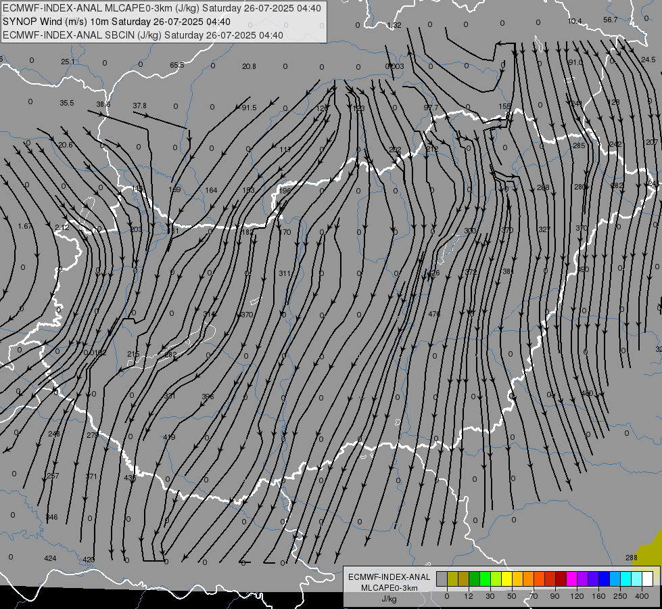Click the map value 20.6

[x=66, y=145]
